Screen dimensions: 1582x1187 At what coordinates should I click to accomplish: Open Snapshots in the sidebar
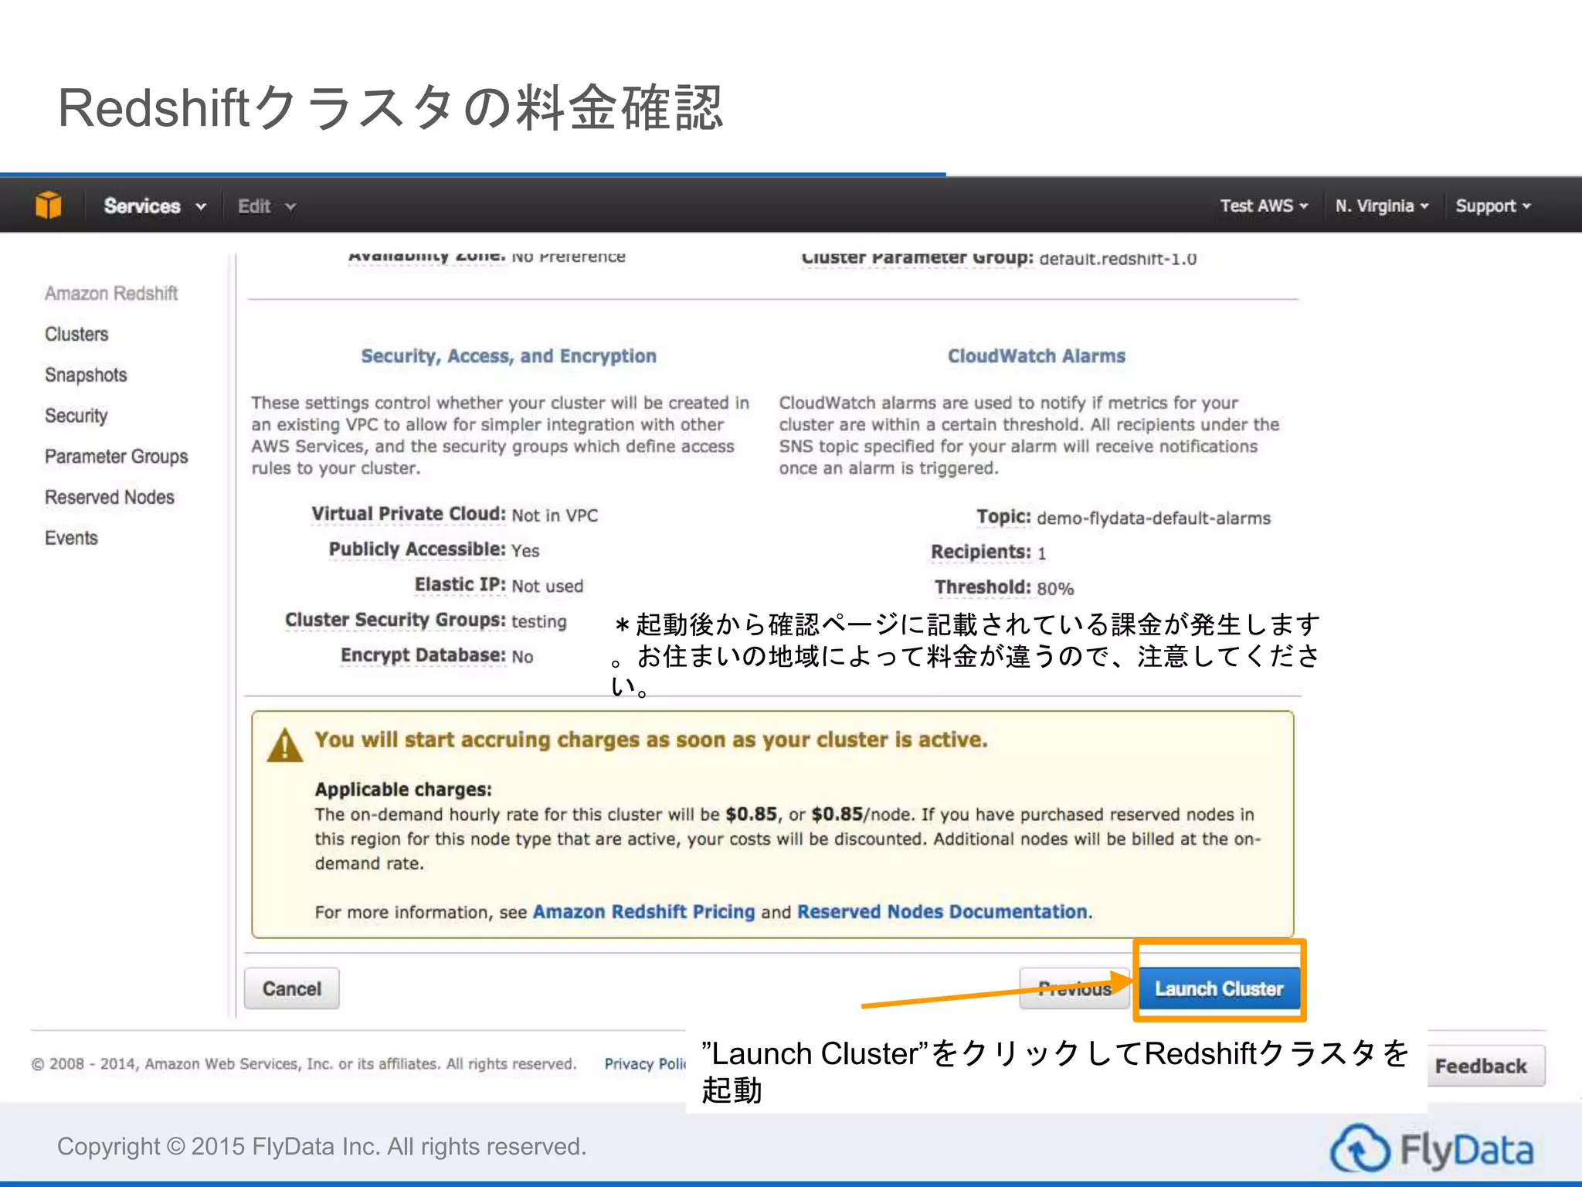[86, 376]
